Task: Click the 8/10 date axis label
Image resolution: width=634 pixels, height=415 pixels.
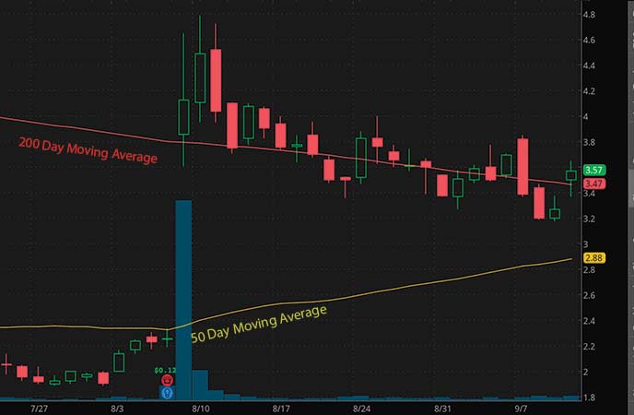Action: tap(201, 409)
